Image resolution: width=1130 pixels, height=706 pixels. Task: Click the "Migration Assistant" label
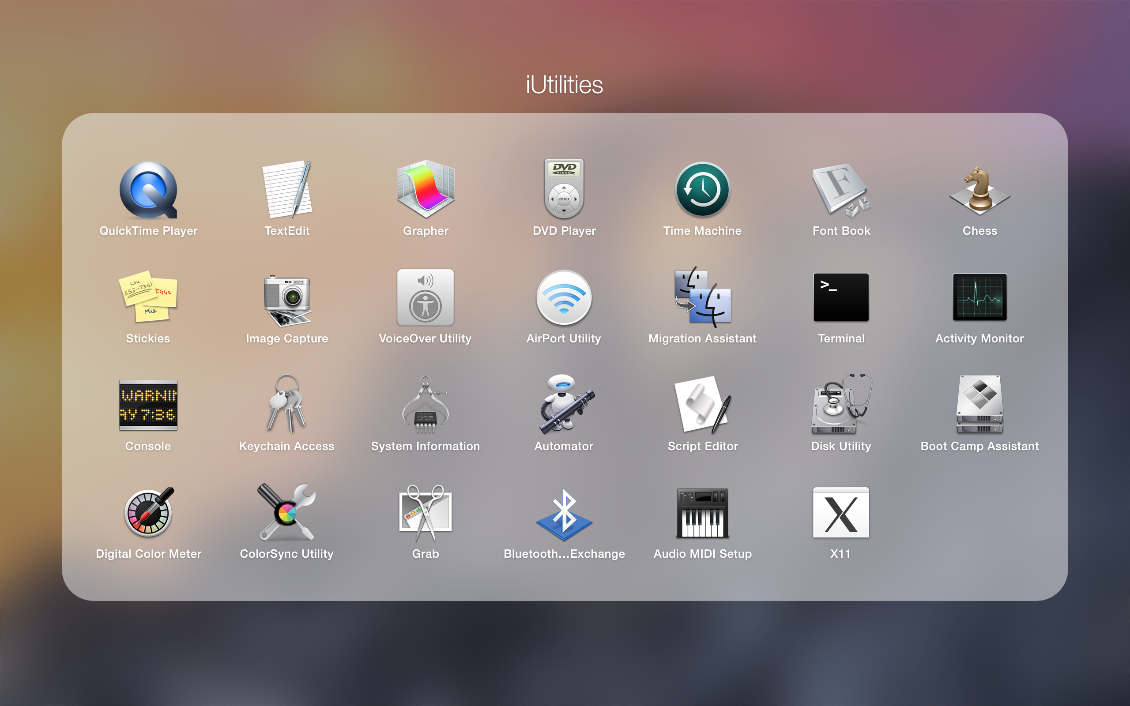coord(703,338)
